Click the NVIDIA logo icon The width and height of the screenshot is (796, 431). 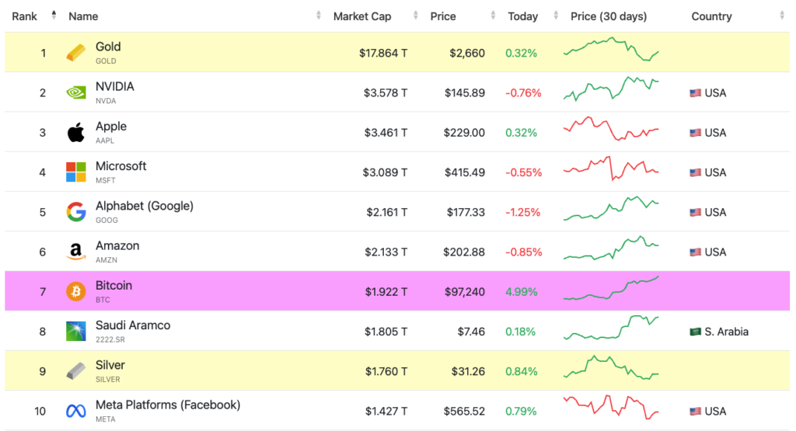(75, 92)
